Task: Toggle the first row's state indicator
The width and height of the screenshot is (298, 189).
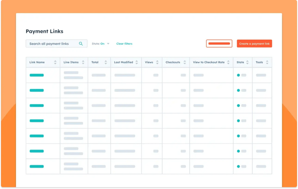Action: [238, 75]
